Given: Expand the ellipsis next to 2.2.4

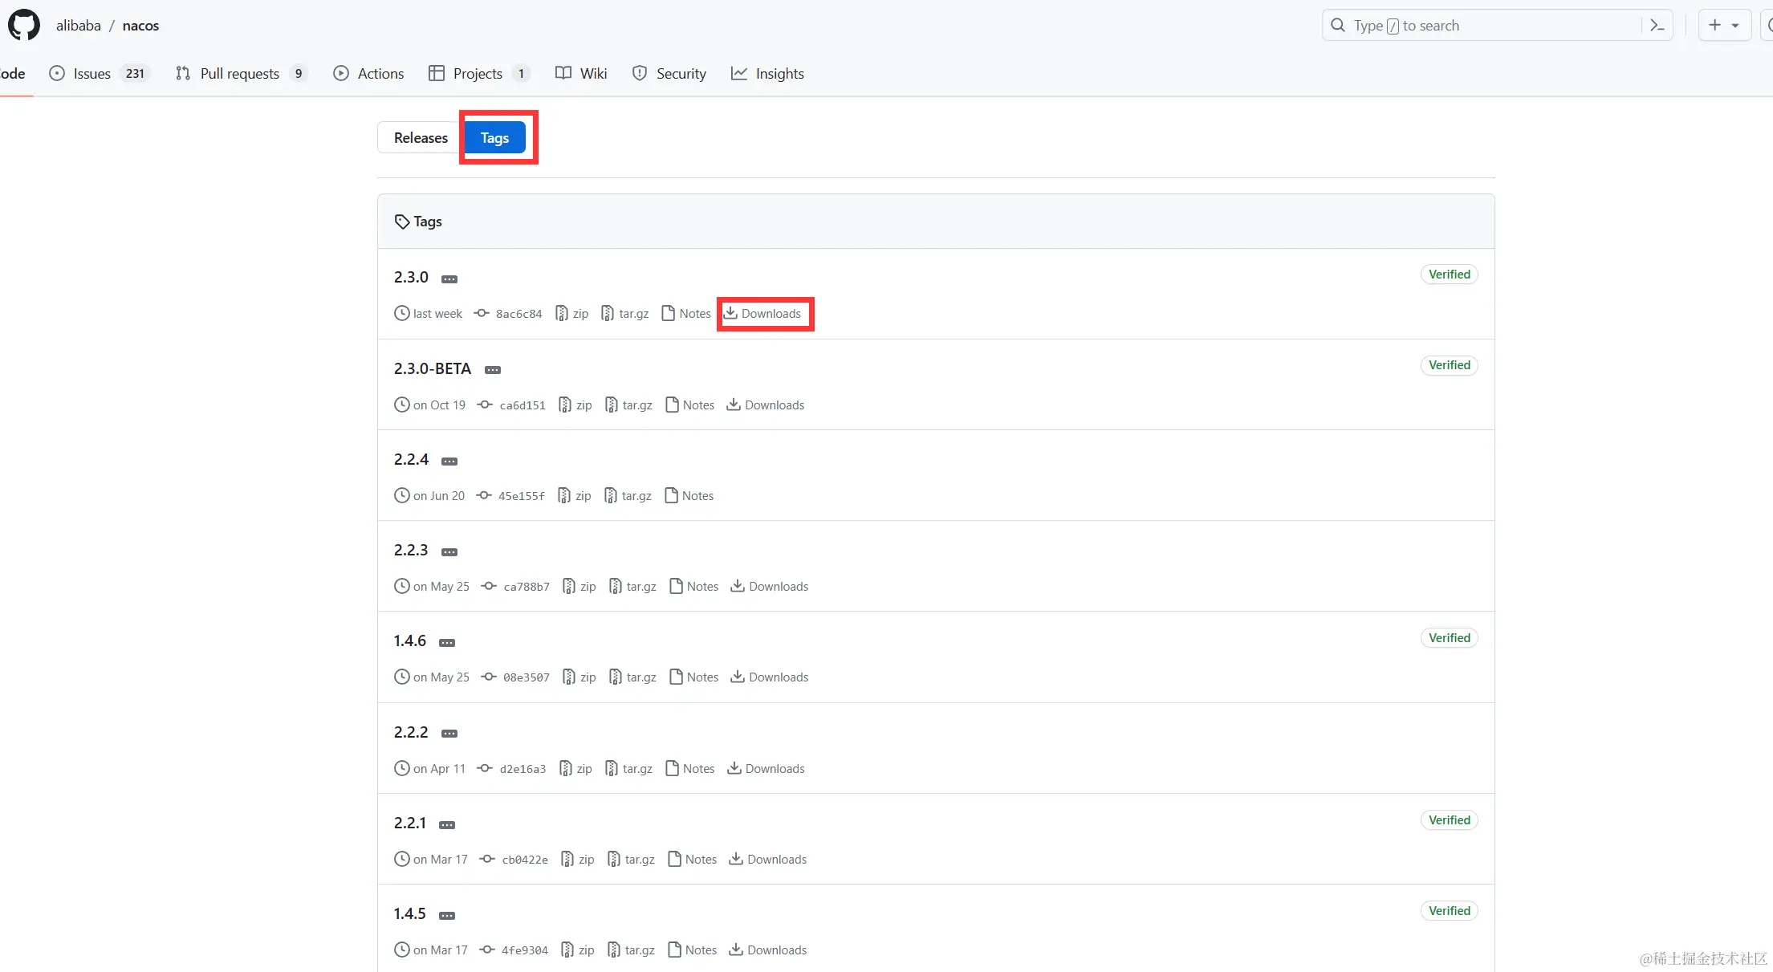Looking at the screenshot, I should (449, 462).
